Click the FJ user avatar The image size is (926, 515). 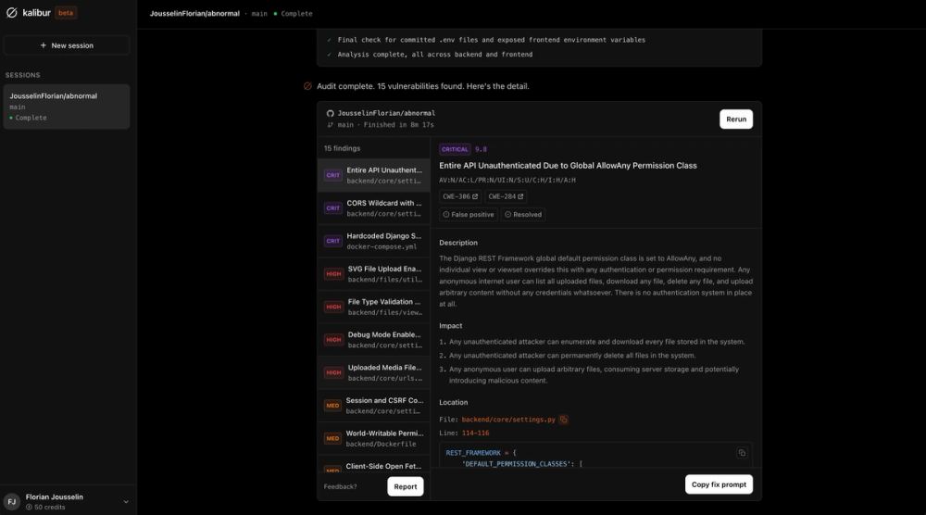12,501
